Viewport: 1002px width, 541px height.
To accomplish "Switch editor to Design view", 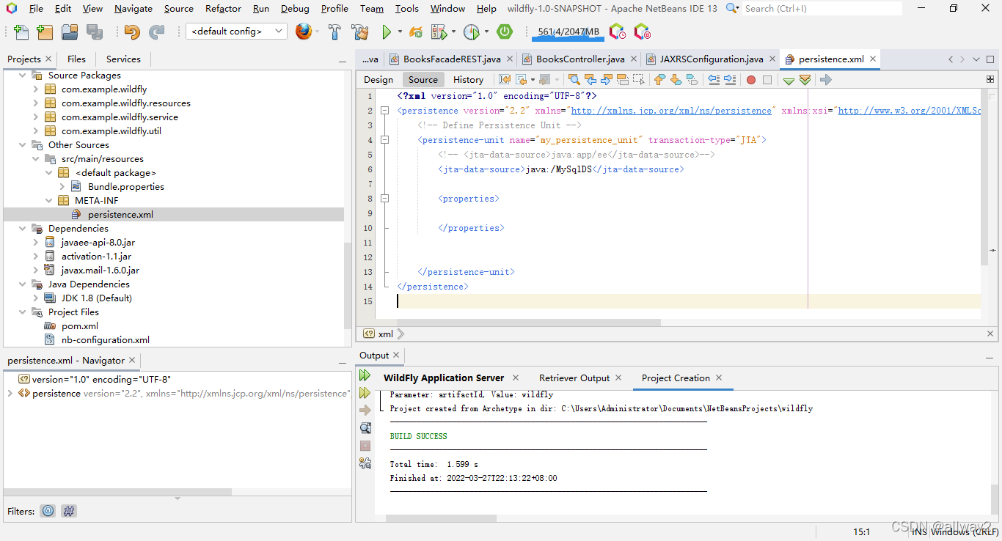I will (379, 80).
